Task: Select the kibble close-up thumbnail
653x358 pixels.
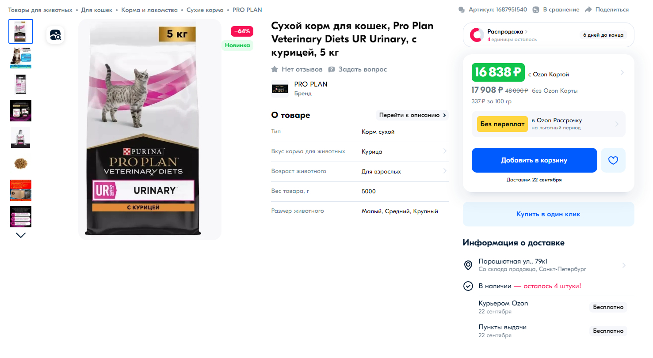Action: click(x=20, y=164)
